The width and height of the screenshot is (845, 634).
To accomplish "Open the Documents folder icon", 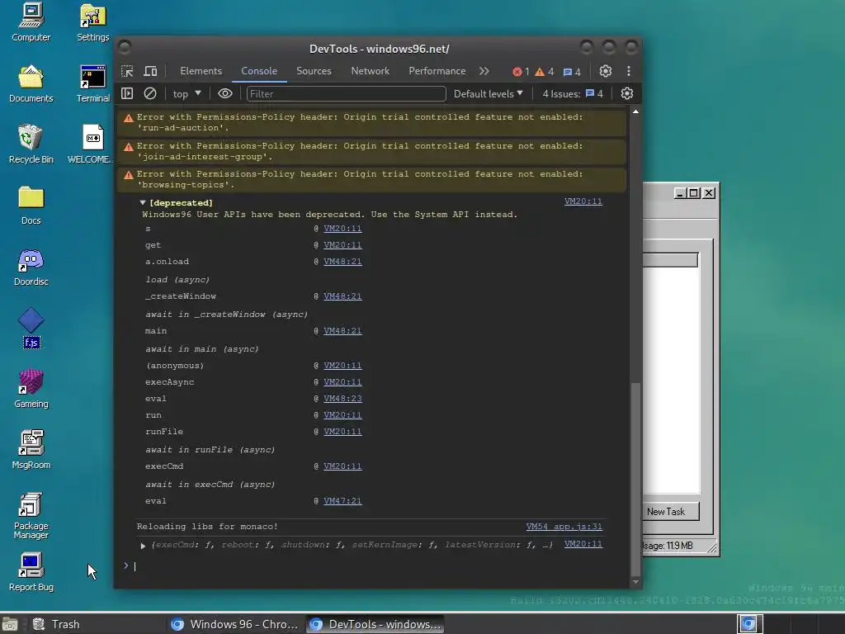I will coord(31,83).
